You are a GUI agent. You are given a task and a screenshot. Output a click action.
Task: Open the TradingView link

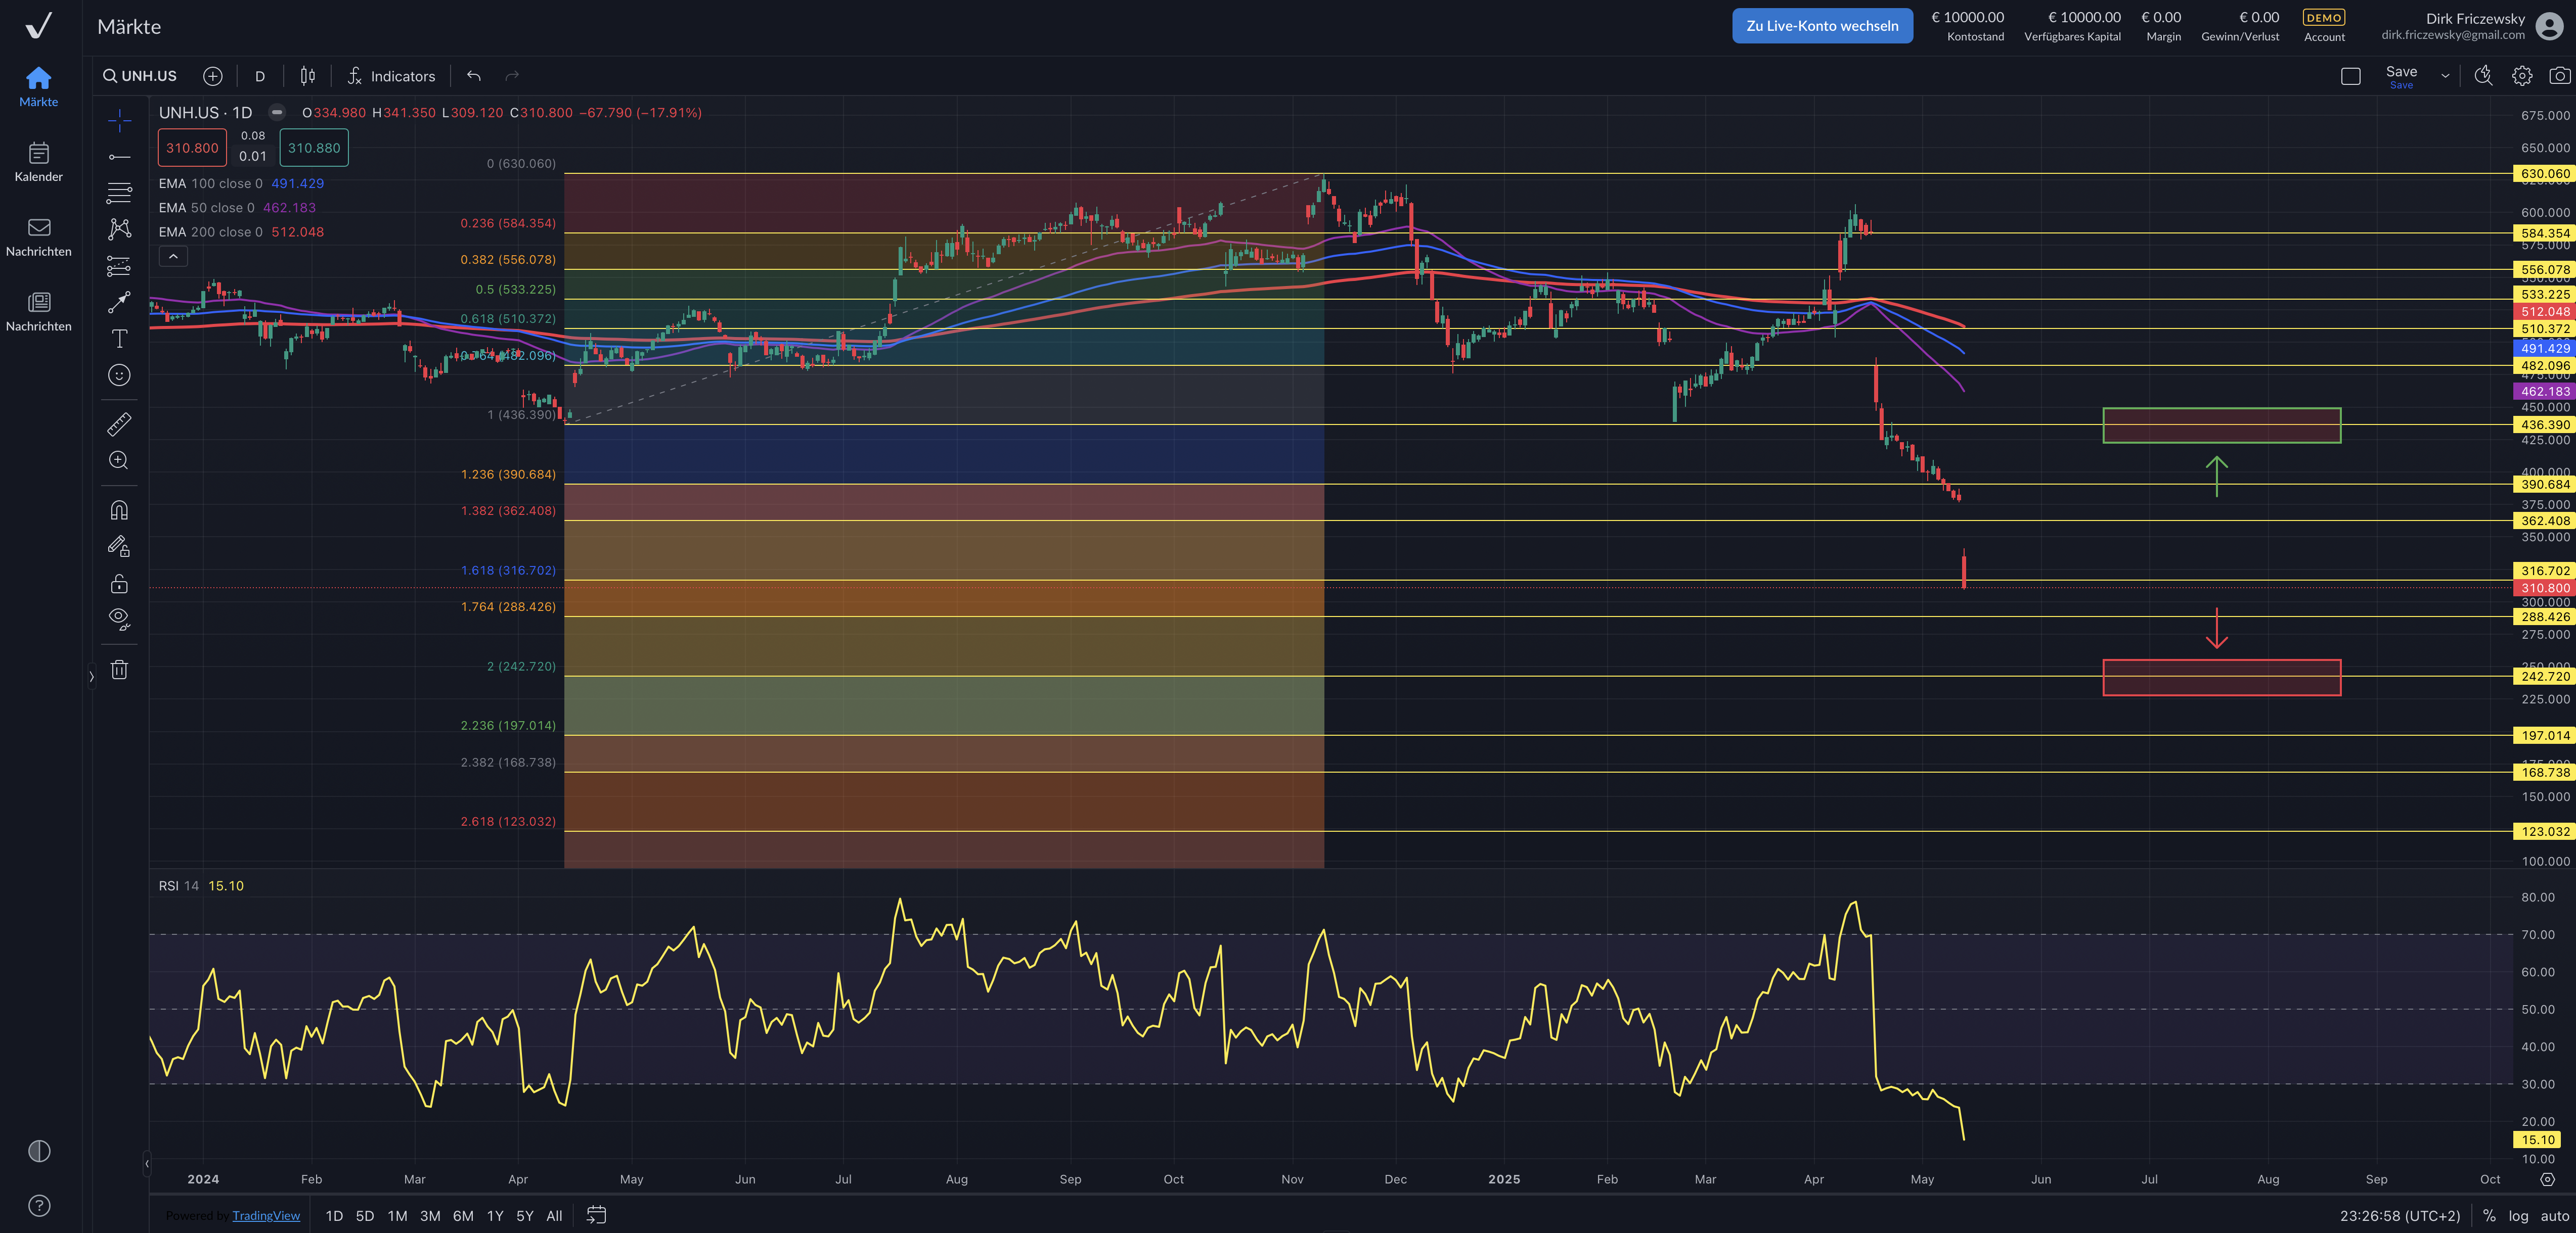pyautogui.click(x=266, y=1216)
